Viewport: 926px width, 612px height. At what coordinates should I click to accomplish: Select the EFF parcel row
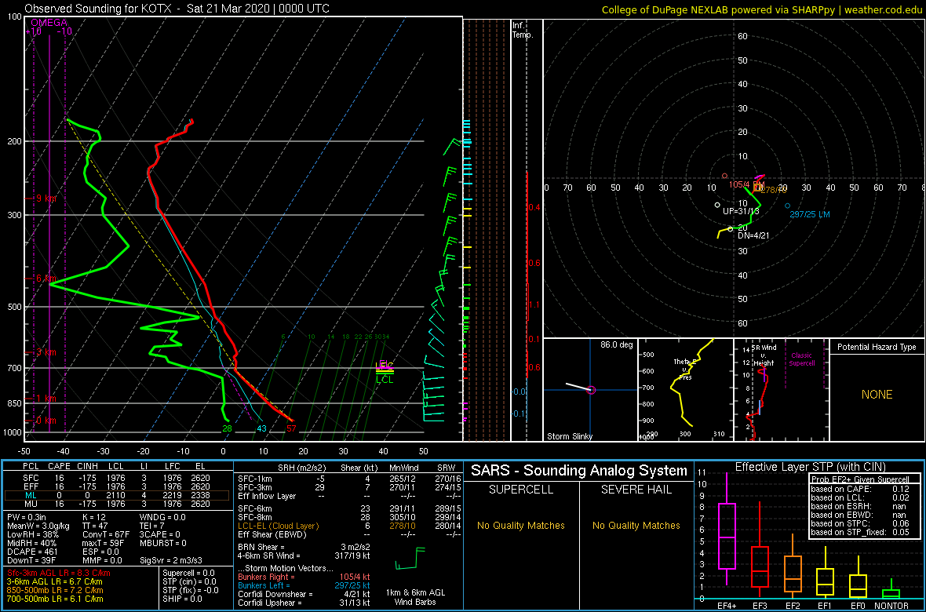(117, 486)
